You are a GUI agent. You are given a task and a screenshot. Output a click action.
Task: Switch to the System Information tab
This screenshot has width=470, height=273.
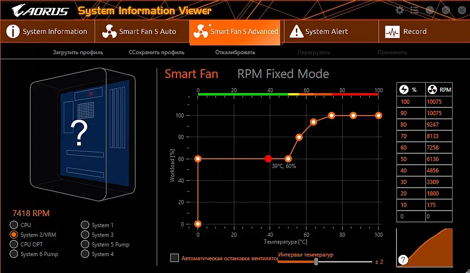(47, 32)
